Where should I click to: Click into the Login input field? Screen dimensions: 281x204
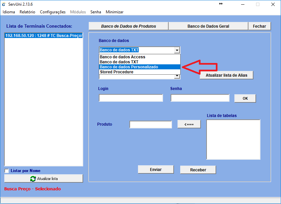131,98
